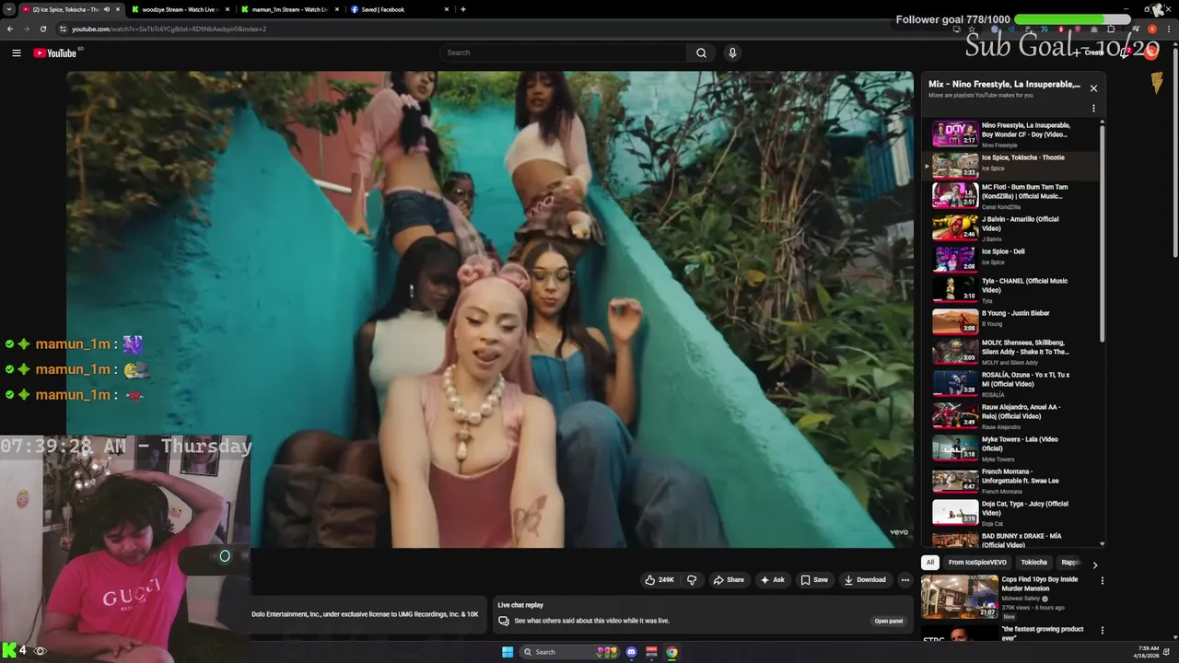Open the live chat replay panel
The width and height of the screenshot is (1179, 663).
[x=889, y=621]
